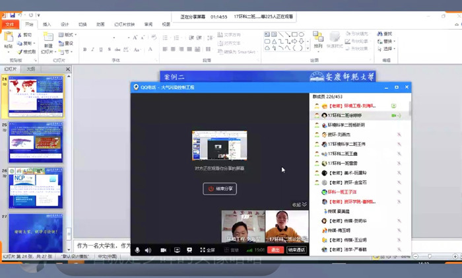Collapse the video strip with the 收起 chevron
This screenshot has height=278, width=462.
[x=300, y=205]
